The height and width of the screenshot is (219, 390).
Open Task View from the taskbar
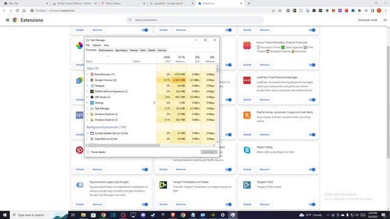73,215
